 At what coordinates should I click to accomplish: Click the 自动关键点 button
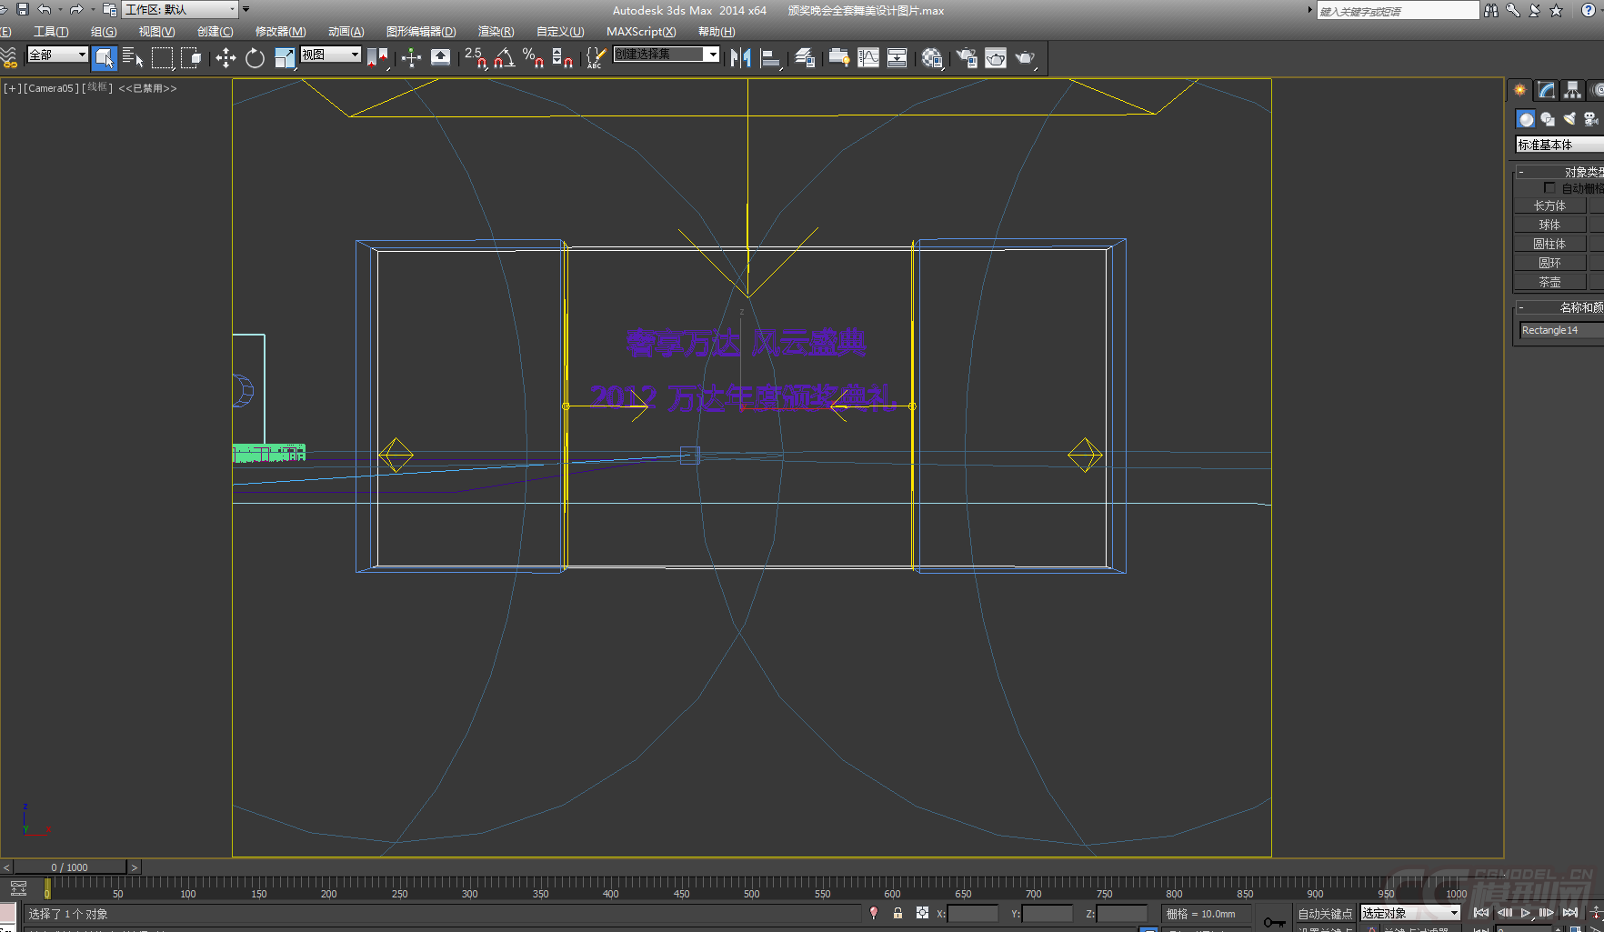(1324, 914)
